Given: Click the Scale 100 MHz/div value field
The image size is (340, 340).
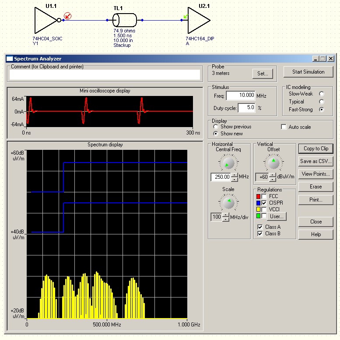Looking at the screenshot, I should coord(217,217).
